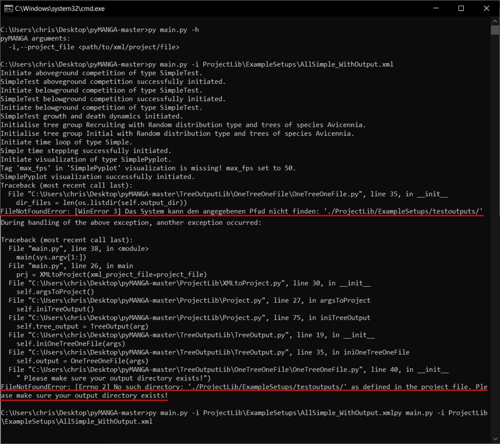Click 'File "main.py", line 26, in main' line
Image resolution: width=500 pixels, height=444 pixels.
71,266
